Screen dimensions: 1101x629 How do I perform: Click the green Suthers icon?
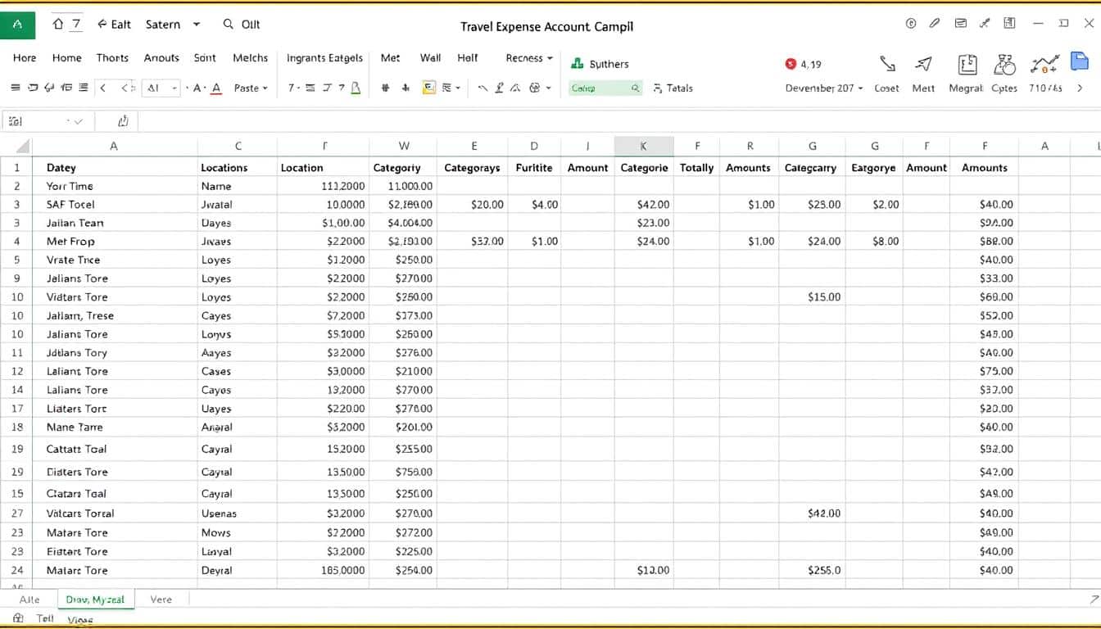pos(578,63)
